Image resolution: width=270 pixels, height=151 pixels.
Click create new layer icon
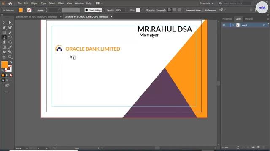pos(259,148)
